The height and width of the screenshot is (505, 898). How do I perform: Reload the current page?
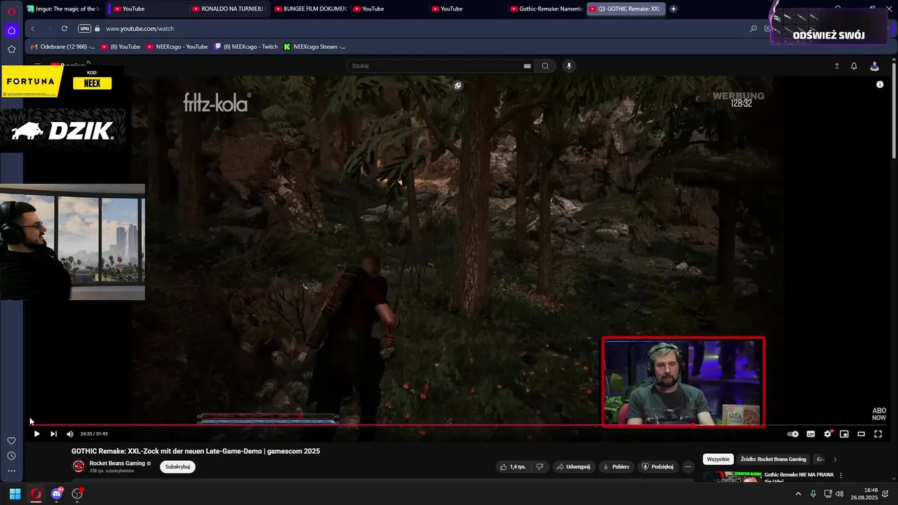coord(65,29)
